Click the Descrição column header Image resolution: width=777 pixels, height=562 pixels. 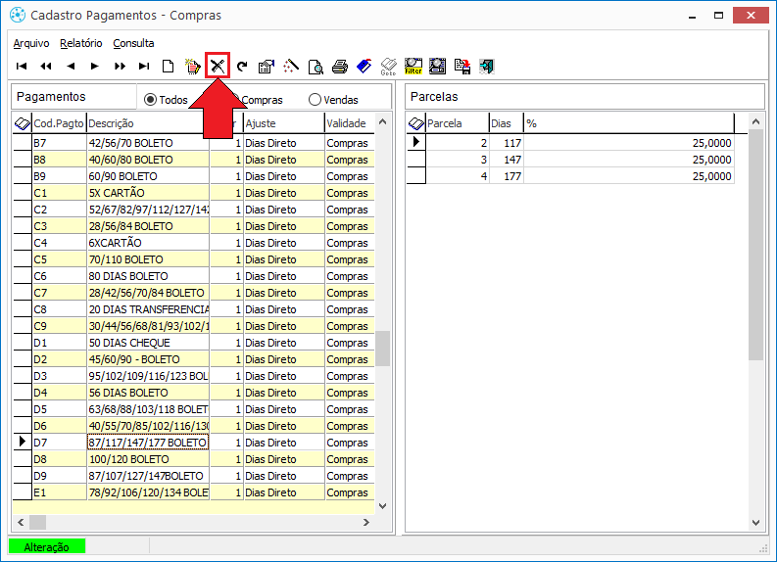click(x=146, y=123)
